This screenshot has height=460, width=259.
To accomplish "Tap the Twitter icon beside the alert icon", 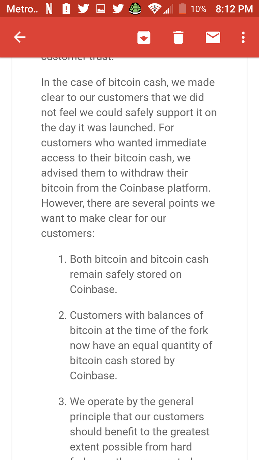I will tap(83, 9).
